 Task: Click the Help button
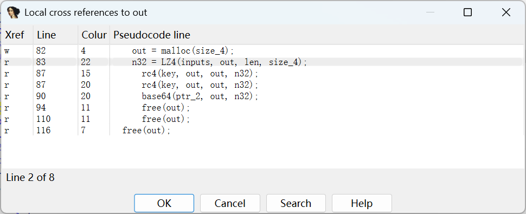tap(362, 203)
